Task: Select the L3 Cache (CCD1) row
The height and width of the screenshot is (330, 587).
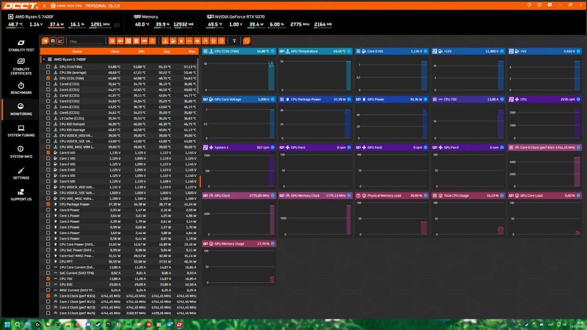Action: point(119,118)
